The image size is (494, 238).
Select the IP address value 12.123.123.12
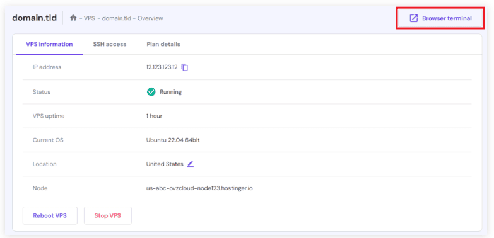162,67
